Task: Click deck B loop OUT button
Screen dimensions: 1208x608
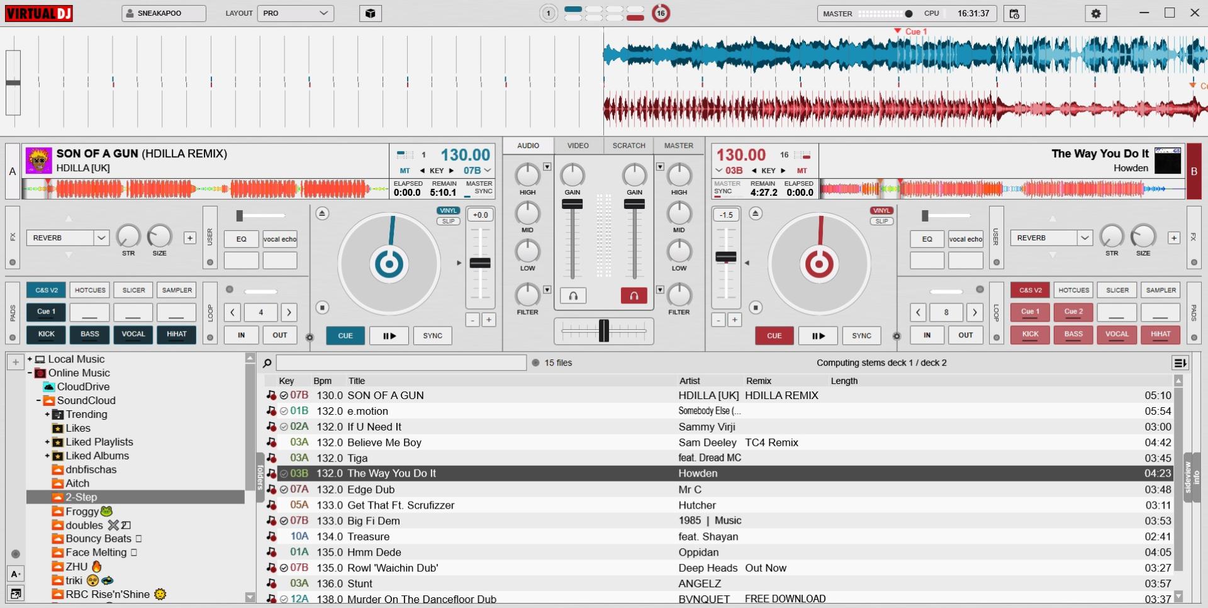Action: point(965,335)
